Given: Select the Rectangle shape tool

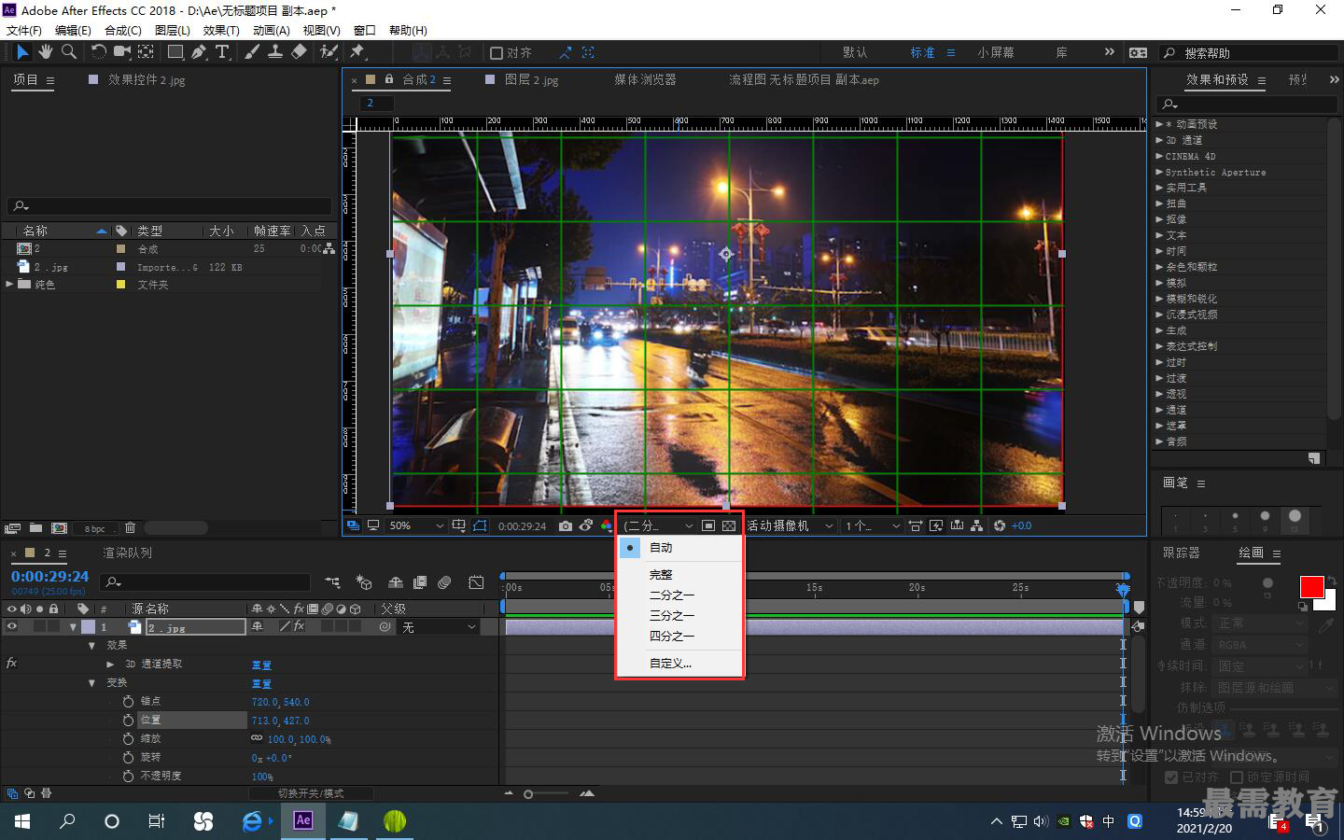Looking at the screenshot, I should pos(175,52).
